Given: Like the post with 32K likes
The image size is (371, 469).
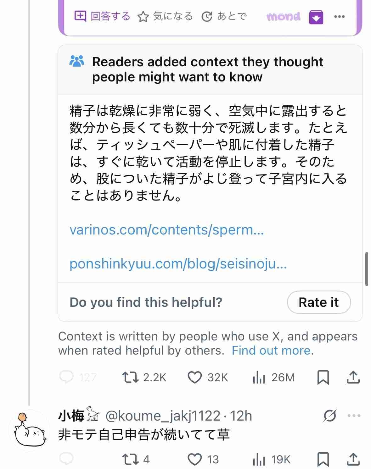Looking at the screenshot, I should 195,377.
